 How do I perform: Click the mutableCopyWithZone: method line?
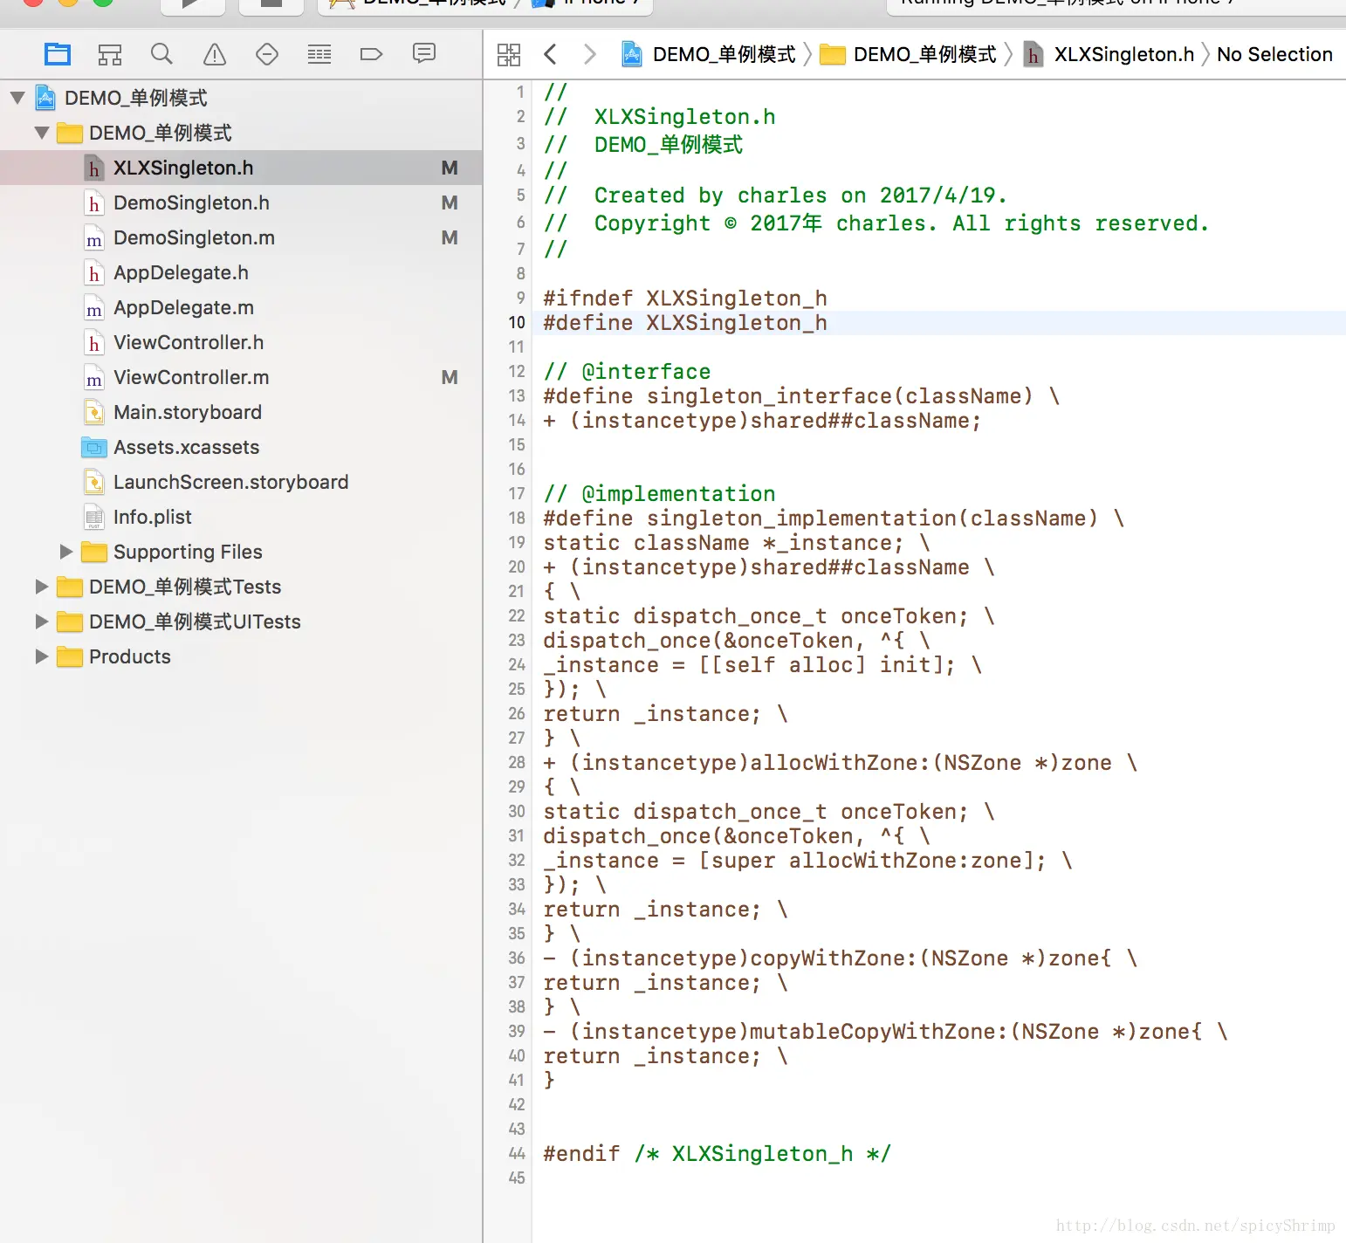tap(886, 1032)
